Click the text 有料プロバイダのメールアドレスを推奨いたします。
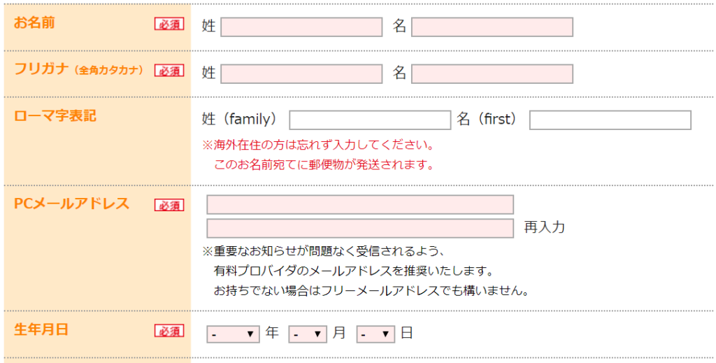 point(355,271)
